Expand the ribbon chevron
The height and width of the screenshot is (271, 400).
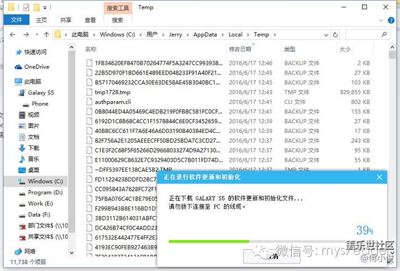tap(381, 20)
